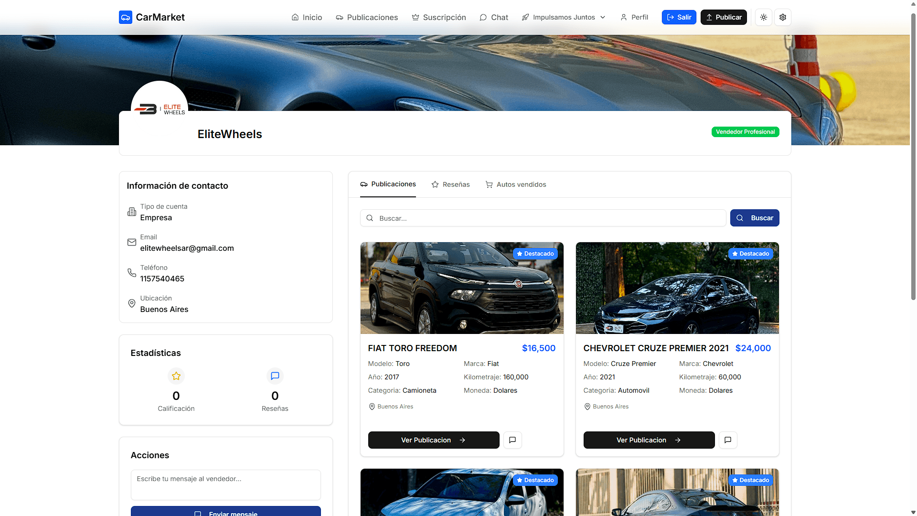This screenshot has width=917, height=516.
Task: Click the $24,000 price
Action: tap(753, 348)
